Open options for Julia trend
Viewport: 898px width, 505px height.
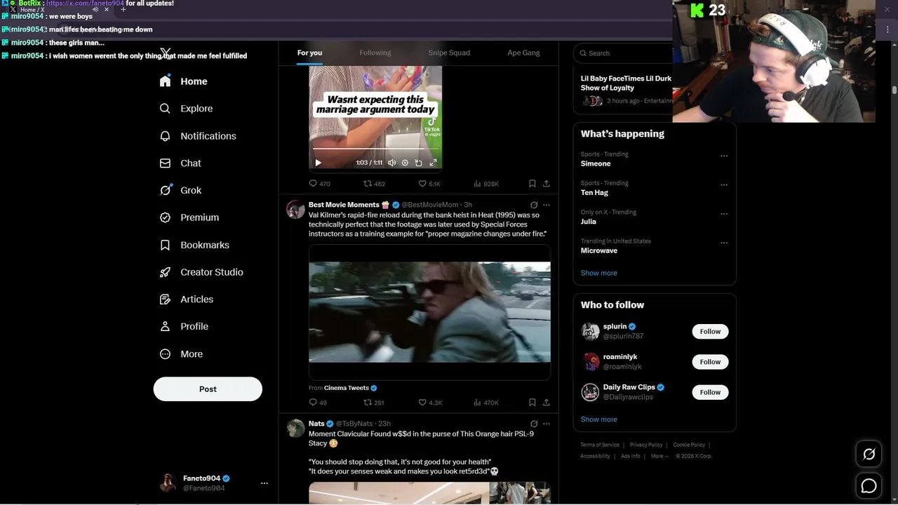pyautogui.click(x=724, y=213)
